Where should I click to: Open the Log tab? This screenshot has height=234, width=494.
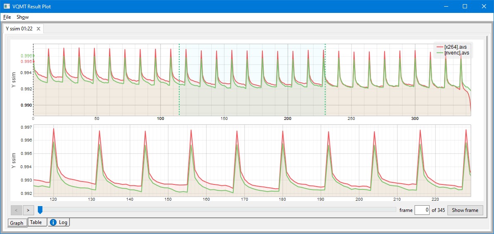[x=59, y=222]
